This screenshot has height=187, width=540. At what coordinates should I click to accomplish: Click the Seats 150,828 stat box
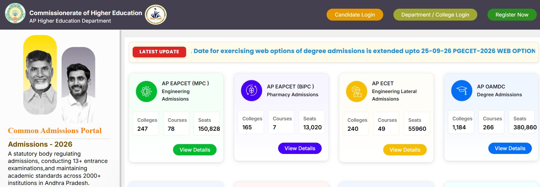207,124
